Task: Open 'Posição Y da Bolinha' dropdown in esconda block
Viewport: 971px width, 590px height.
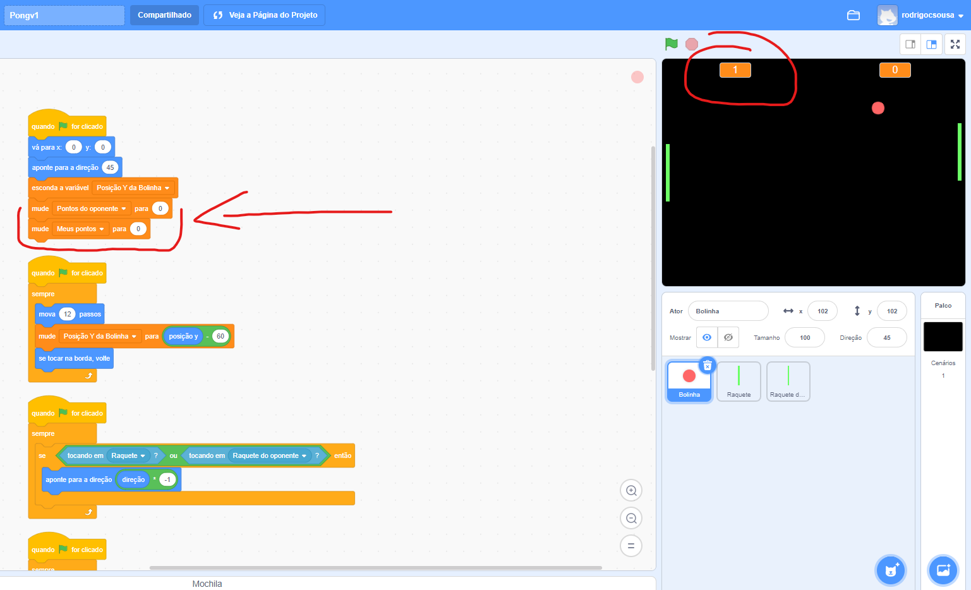Action: (133, 188)
